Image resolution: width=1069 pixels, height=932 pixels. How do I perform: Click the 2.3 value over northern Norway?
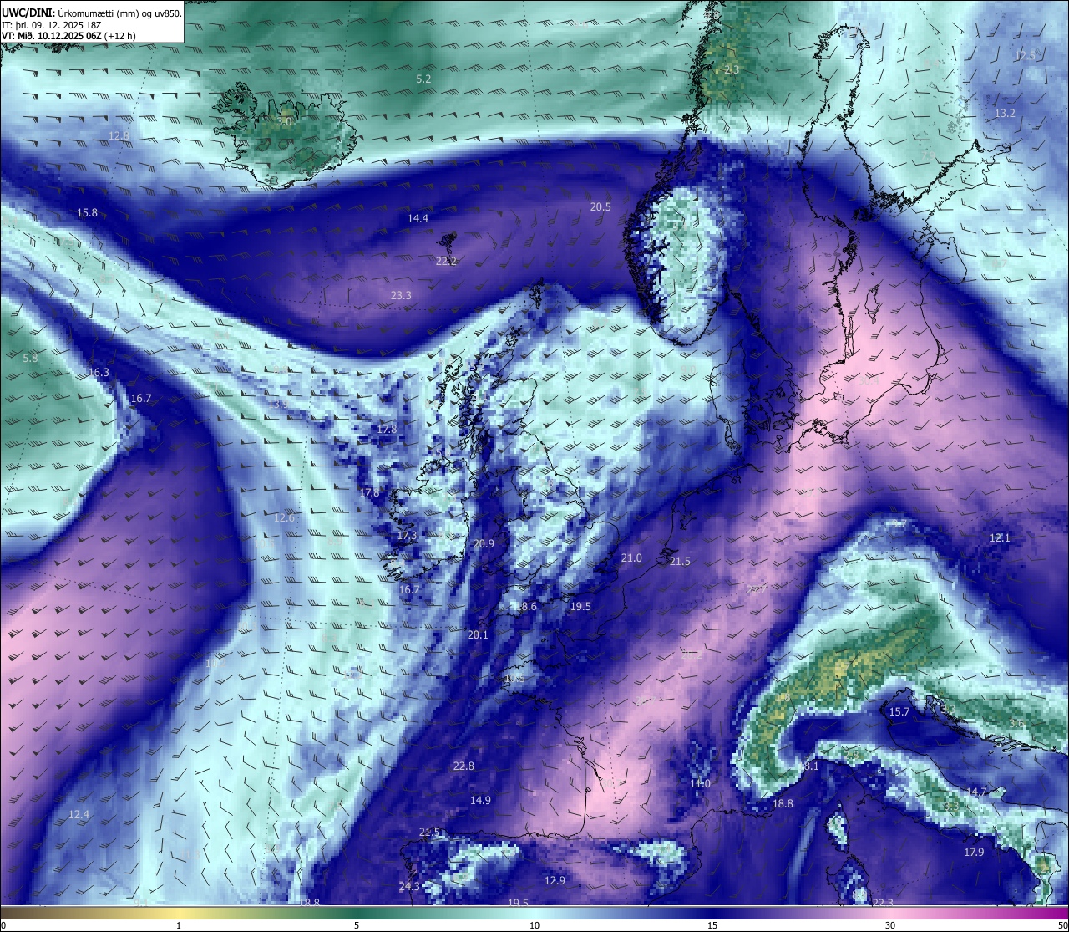pyautogui.click(x=732, y=70)
